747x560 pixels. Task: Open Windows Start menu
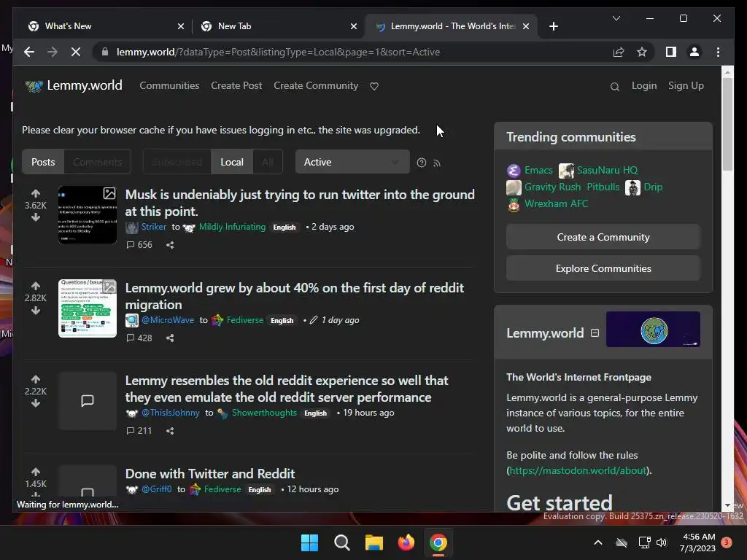pyautogui.click(x=309, y=542)
